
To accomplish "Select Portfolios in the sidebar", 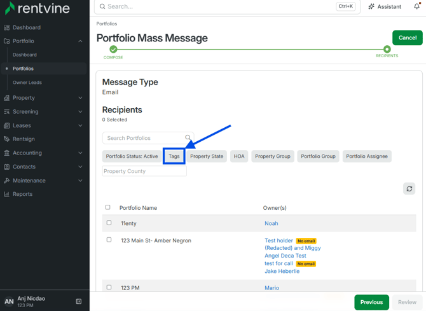I will pos(44,69).
